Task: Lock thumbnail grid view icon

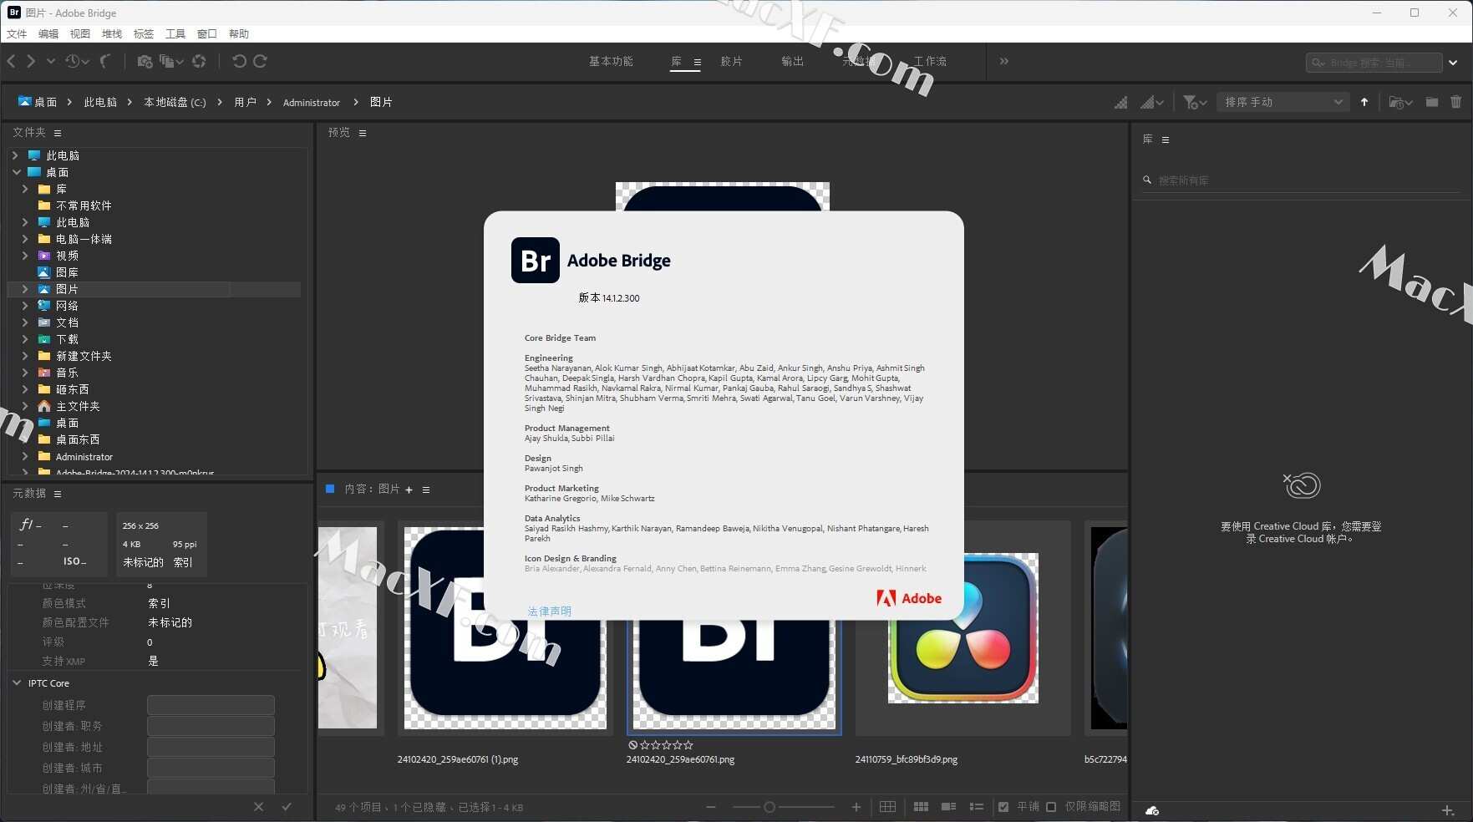Action: click(887, 807)
